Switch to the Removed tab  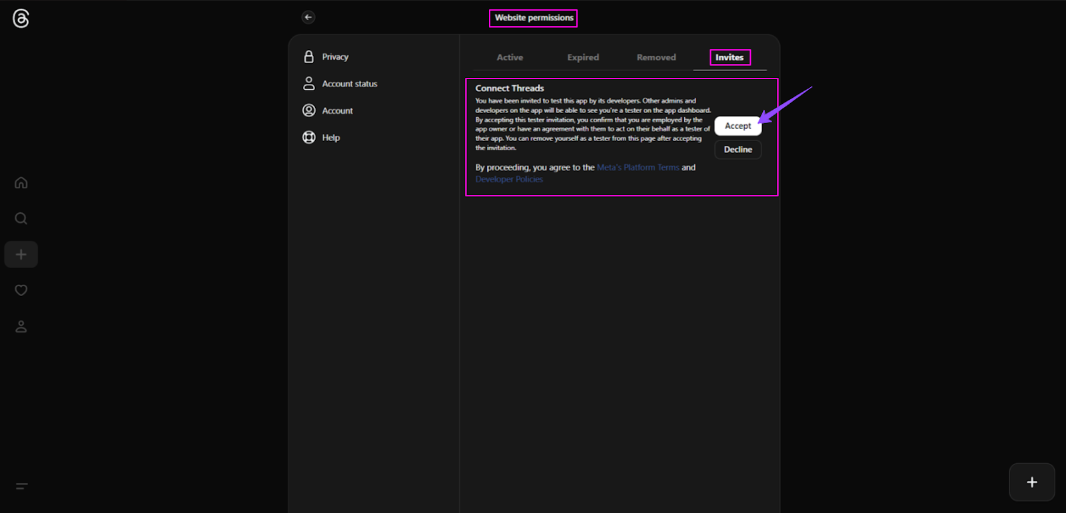coord(656,57)
